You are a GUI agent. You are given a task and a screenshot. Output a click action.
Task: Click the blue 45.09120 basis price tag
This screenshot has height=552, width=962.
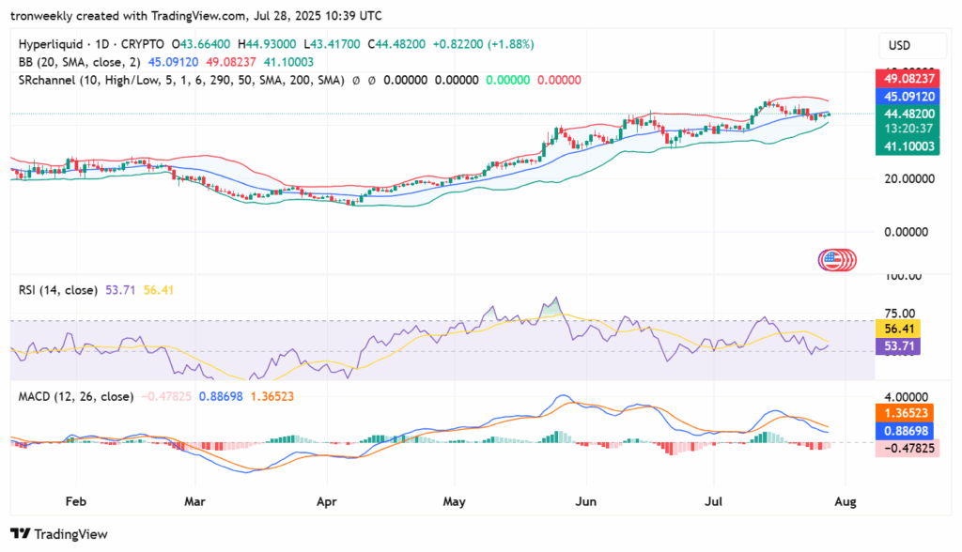(908, 97)
